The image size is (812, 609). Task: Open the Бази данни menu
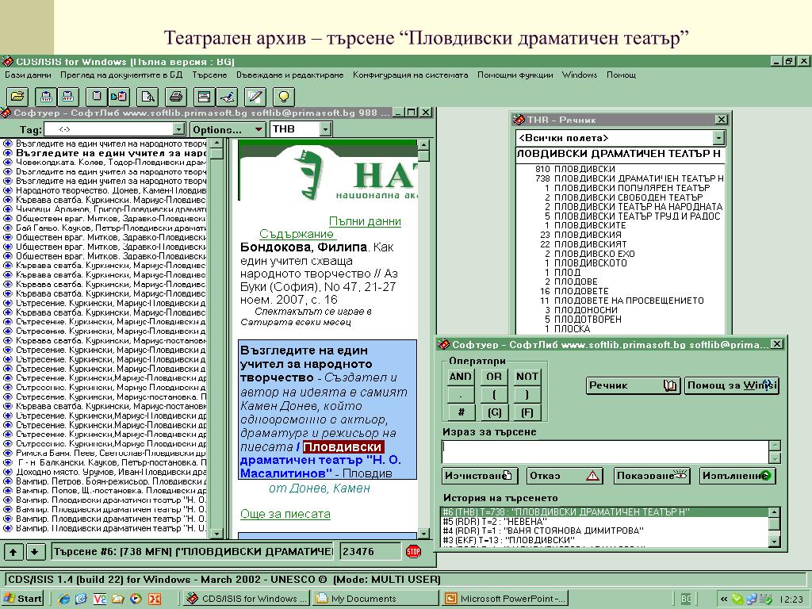28,75
